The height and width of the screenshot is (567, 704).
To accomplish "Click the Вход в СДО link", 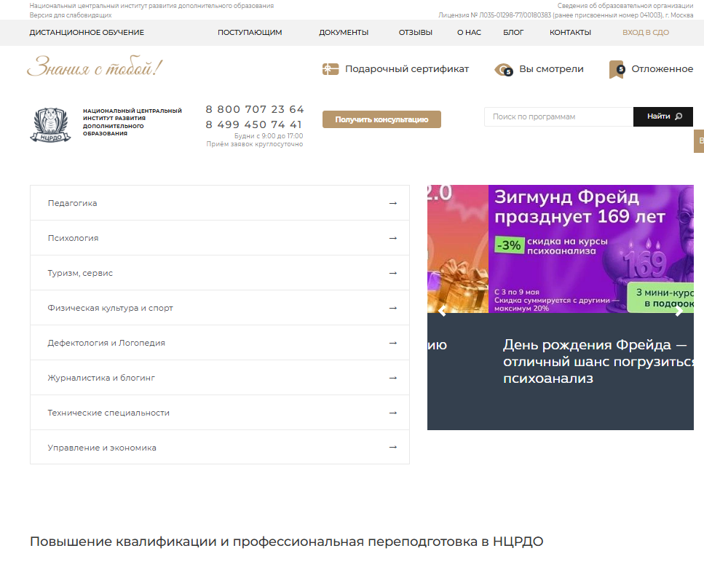I will coord(645,32).
